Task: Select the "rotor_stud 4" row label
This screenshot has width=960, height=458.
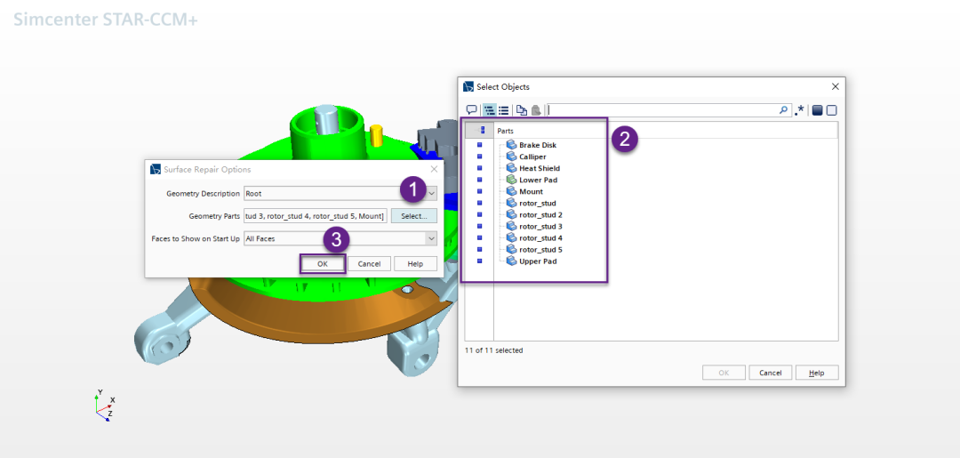Action: (540, 238)
